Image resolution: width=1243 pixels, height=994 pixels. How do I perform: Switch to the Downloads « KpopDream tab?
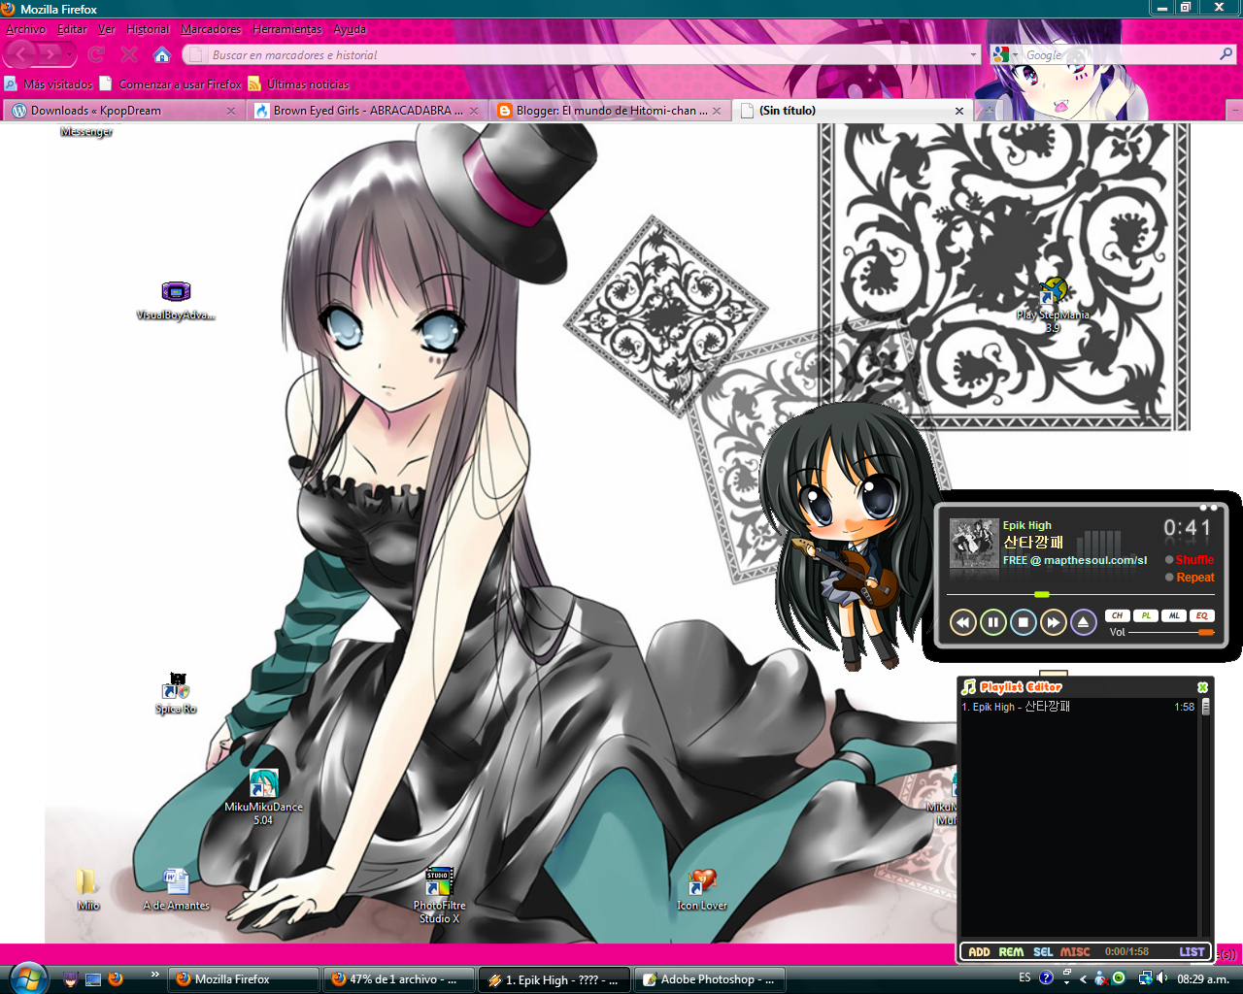point(124,111)
